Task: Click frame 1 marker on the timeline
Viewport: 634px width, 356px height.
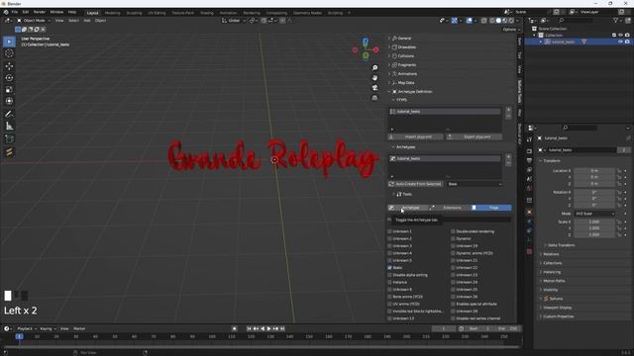Action: pyautogui.click(x=19, y=336)
